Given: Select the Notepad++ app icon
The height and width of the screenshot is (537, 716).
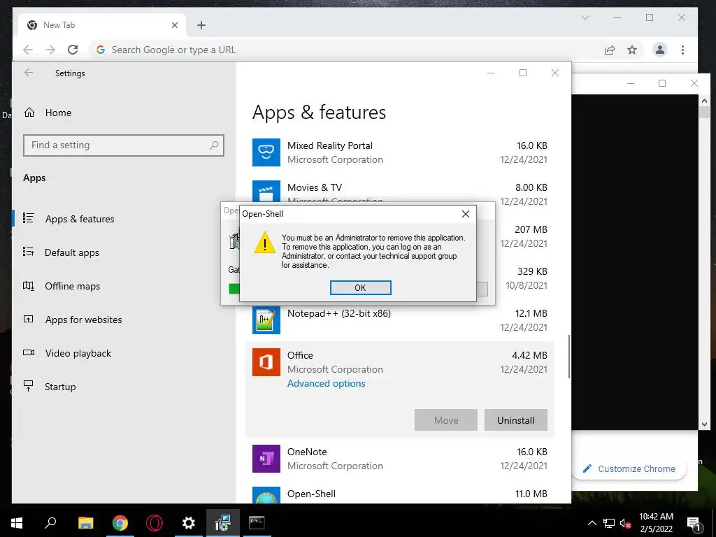Looking at the screenshot, I should pyautogui.click(x=266, y=320).
